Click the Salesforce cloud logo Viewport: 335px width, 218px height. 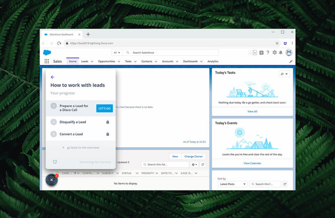(47, 52)
